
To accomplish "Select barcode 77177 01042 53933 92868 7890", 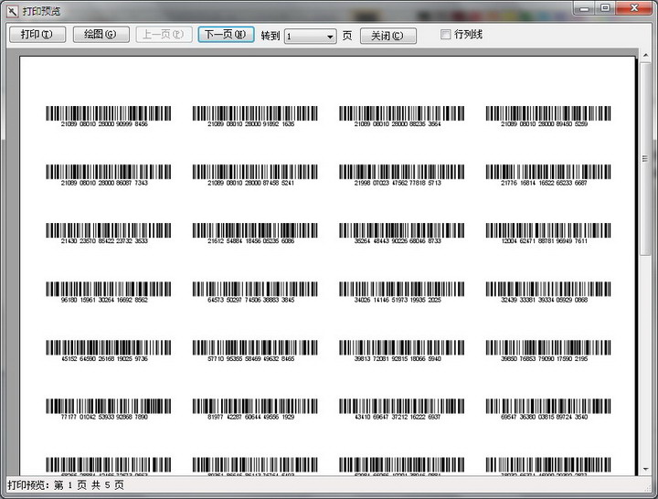I will (x=108, y=409).
